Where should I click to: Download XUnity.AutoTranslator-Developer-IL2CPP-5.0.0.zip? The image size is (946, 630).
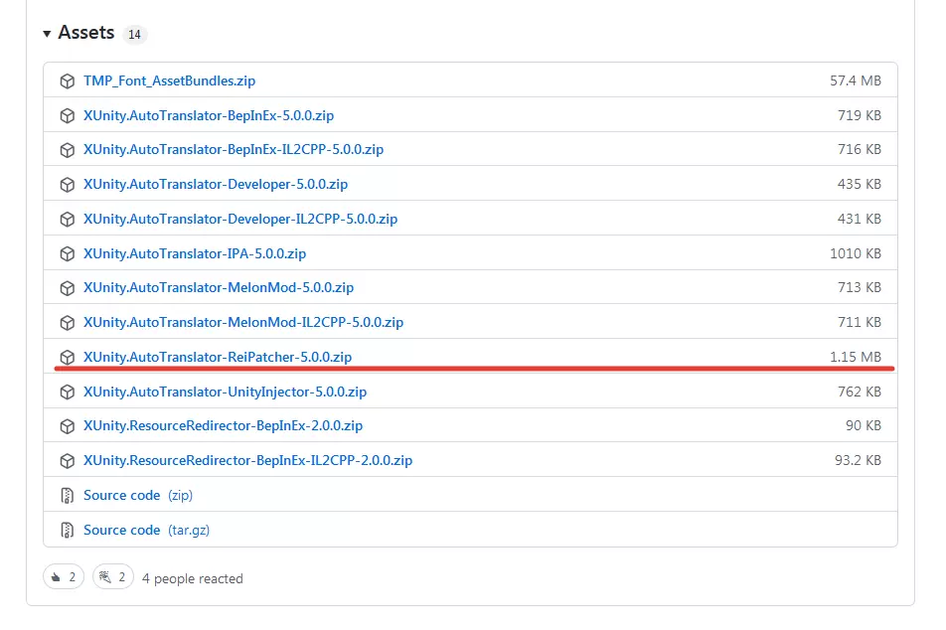point(240,219)
